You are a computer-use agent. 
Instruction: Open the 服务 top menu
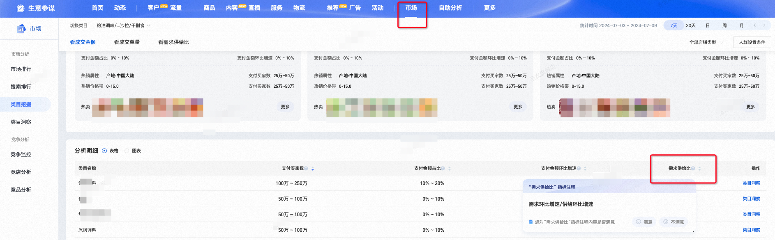pyautogui.click(x=277, y=8)
